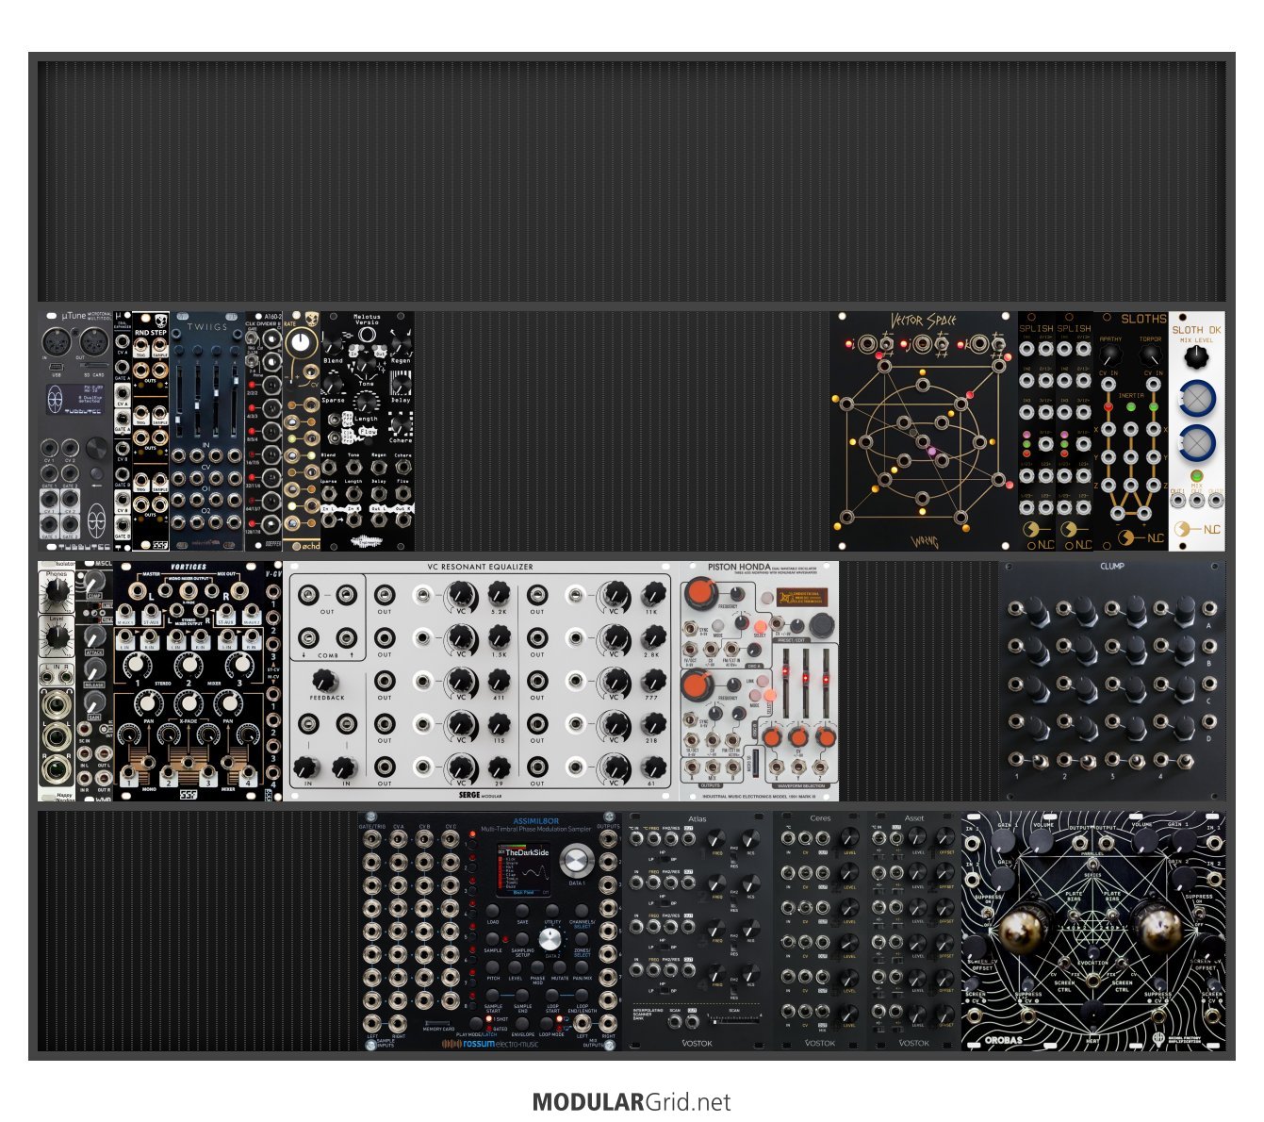Click the Attack knob on MSCL
Image resolution: width=1264 pixels, height=1122 pixels.
point(95,636)
